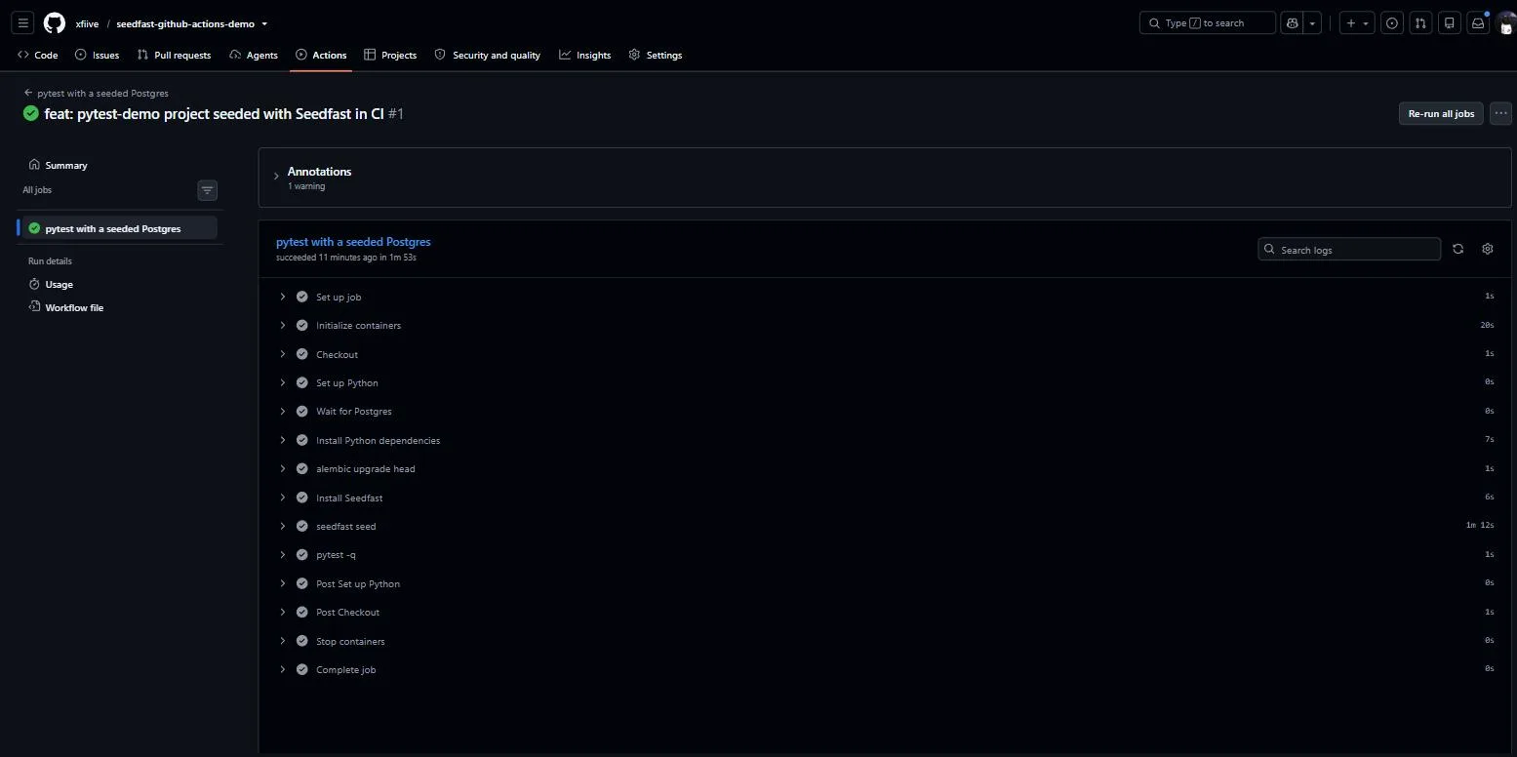1517x757 pixels.
Task: Open the create new plus menu
Action: (x=1356, y=23)
